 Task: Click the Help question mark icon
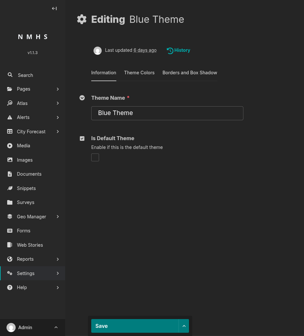[x=10, y=287]
